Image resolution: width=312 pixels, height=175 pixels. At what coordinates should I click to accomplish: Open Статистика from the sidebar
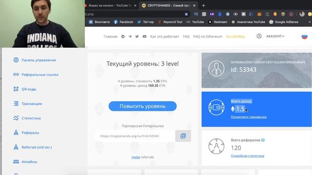27,118
